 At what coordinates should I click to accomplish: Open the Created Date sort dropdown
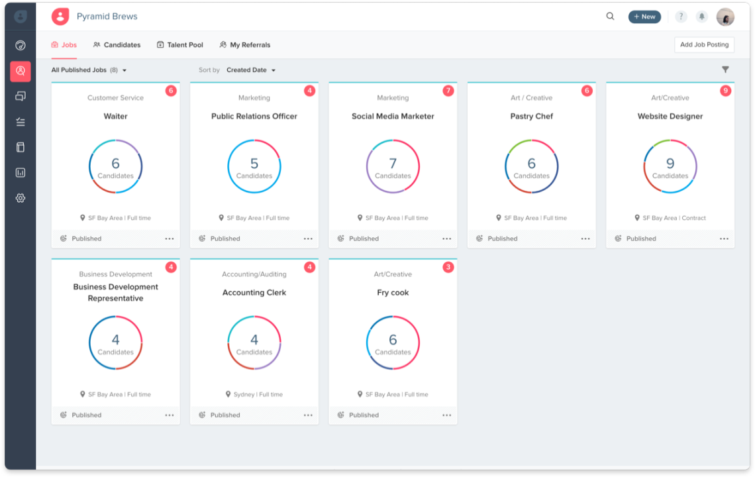(251, 70)
